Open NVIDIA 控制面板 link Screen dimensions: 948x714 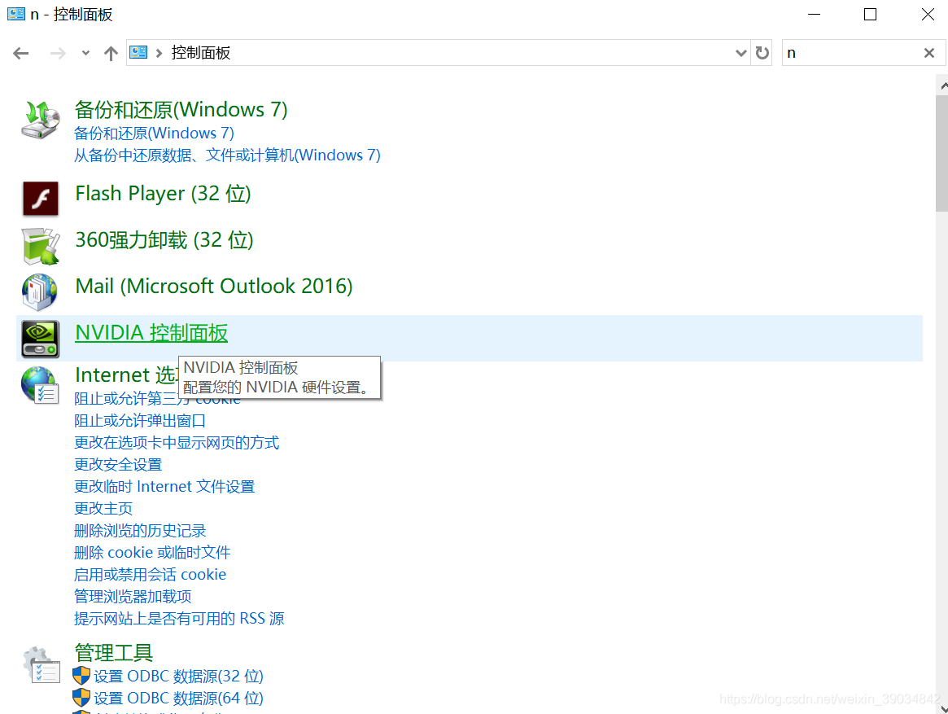(x=151, y=332)
